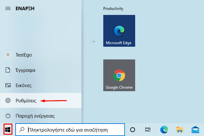Image resolution: width=204 pixels, height=136 pixels.
Task: Launch the Microsoft Edge tile
Action: (119, 31)
